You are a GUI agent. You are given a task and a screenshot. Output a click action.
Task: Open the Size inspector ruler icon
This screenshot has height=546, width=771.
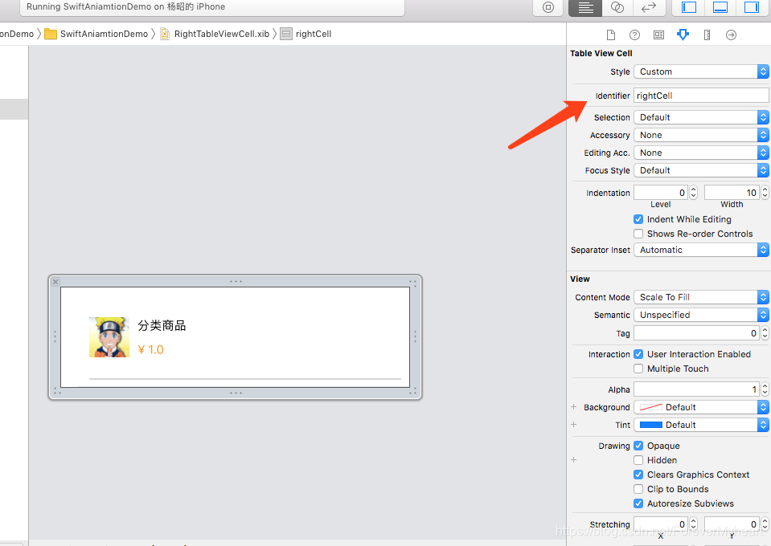point(707,35)
